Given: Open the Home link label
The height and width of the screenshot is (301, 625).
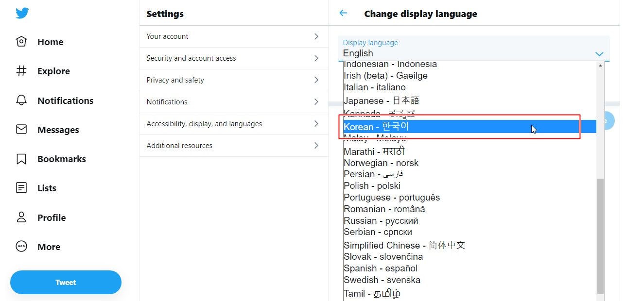Looking at the screenshot, I should (51, 42).
